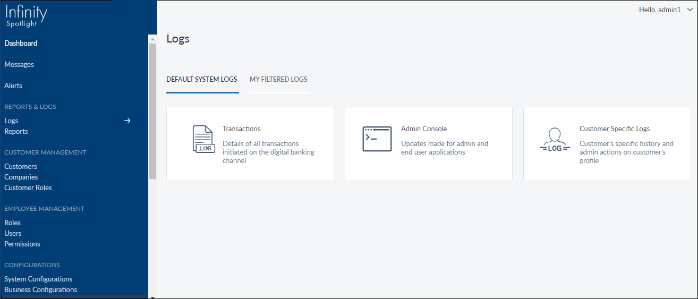Select the Default System Logs tab
The height and width of the screenshot is (299, 698).
(202, 80)
